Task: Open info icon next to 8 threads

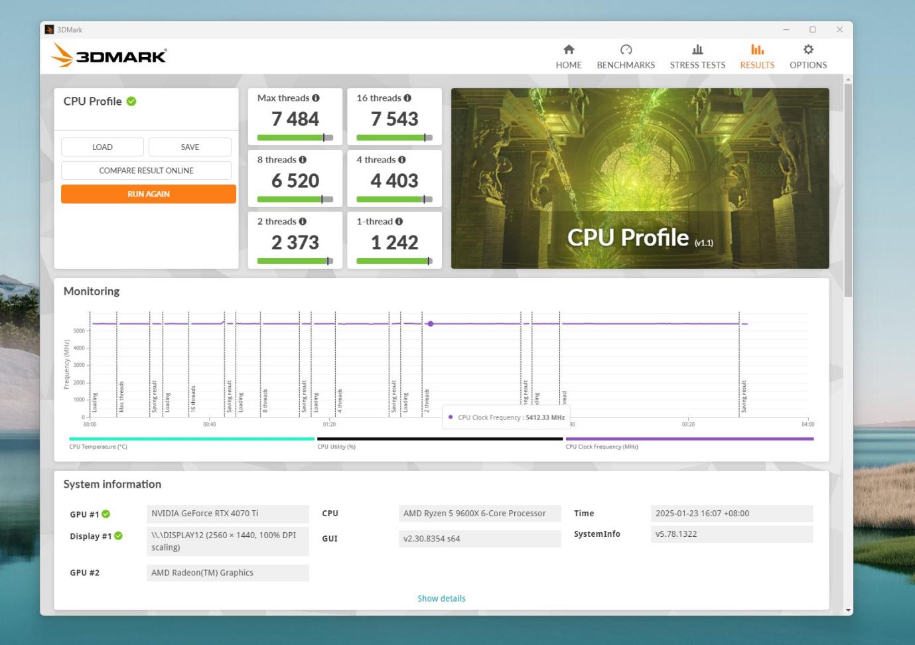Action: (303, 159)
